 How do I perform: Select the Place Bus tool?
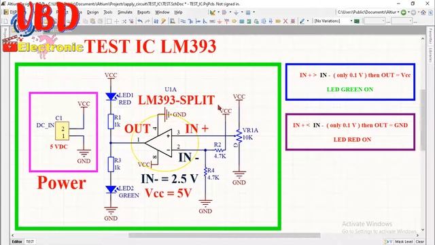point(191,21)
